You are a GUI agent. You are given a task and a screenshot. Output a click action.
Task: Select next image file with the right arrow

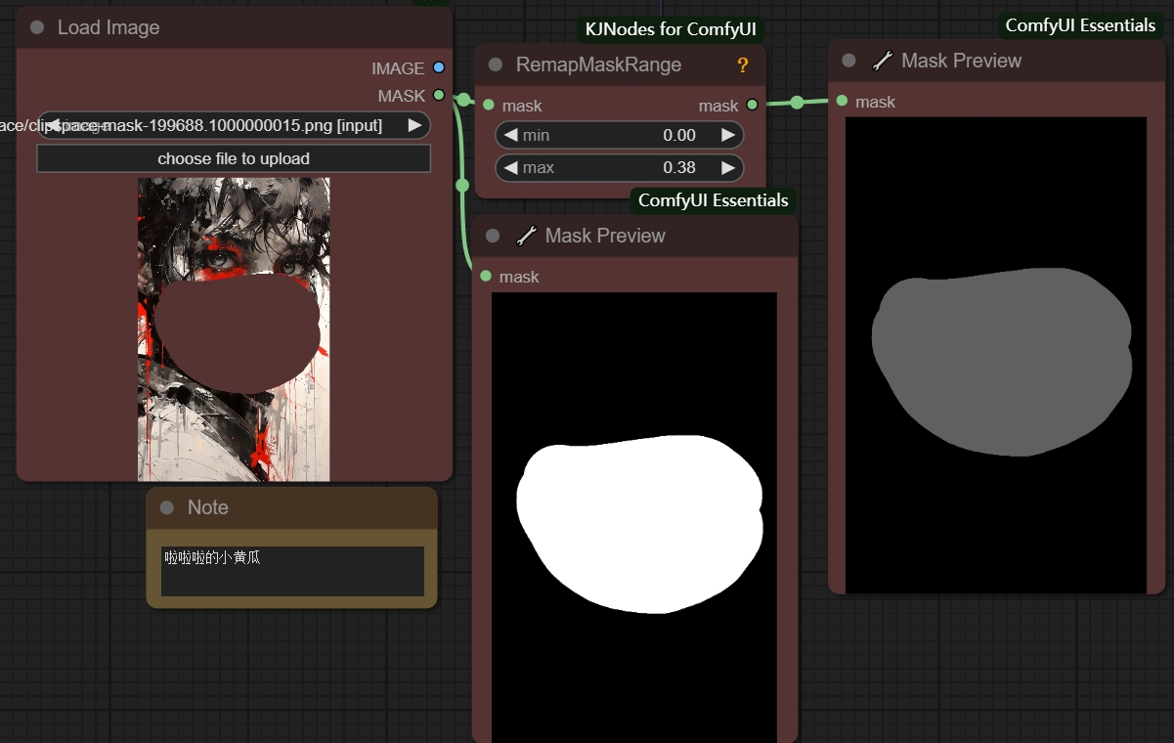click(414, 125)
